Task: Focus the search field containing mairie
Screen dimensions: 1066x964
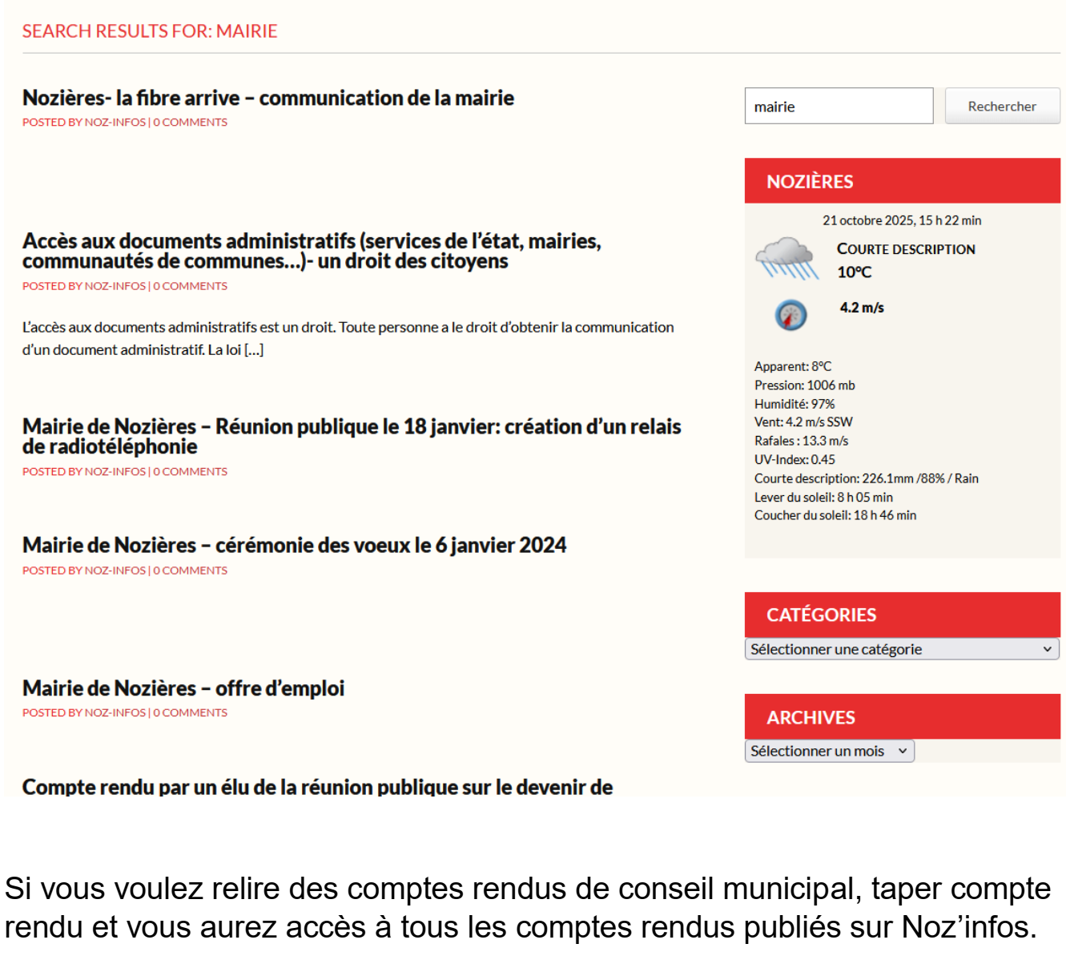Action: coord(838,107)
